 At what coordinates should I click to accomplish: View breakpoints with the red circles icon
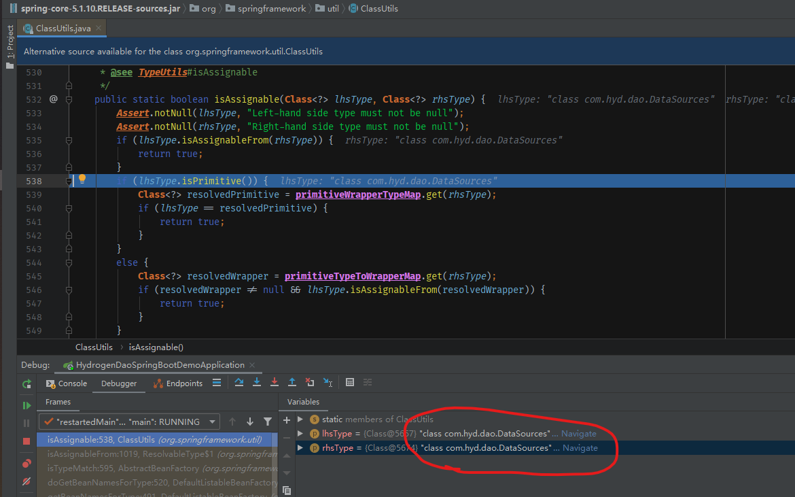[27, 464]
